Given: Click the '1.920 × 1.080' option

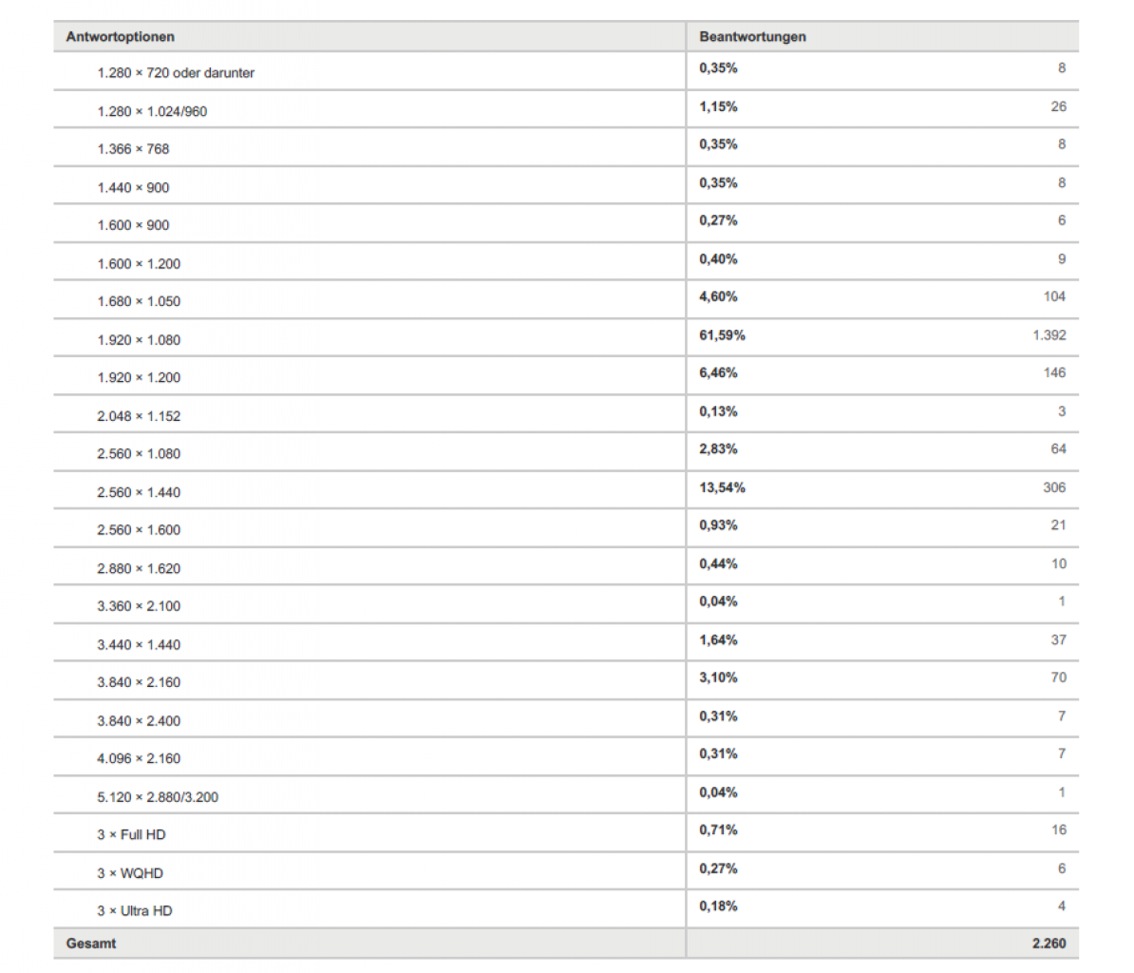Looking at the screenshot, I should [139, 340].
